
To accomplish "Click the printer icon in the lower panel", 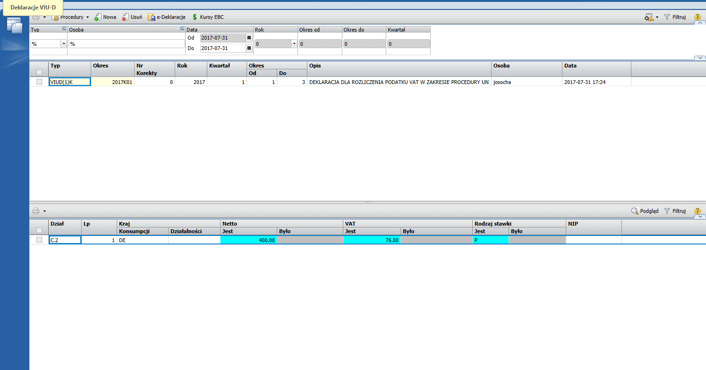I will pyautogui.click(x=36, y=211).
